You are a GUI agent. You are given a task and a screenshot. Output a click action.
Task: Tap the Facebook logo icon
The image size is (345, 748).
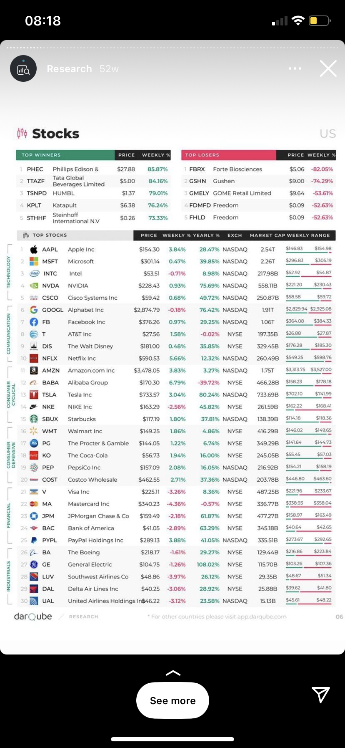pos(34,322)
